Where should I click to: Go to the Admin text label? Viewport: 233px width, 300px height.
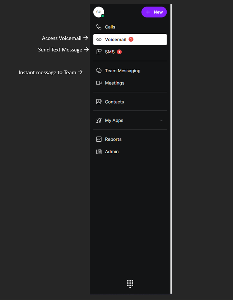coord(112,151)
